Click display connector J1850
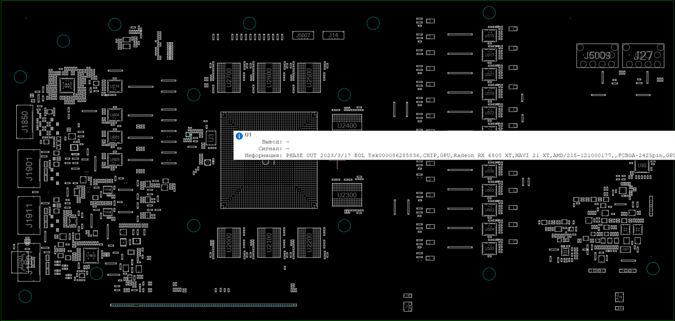675x321 pixels. 25,122
